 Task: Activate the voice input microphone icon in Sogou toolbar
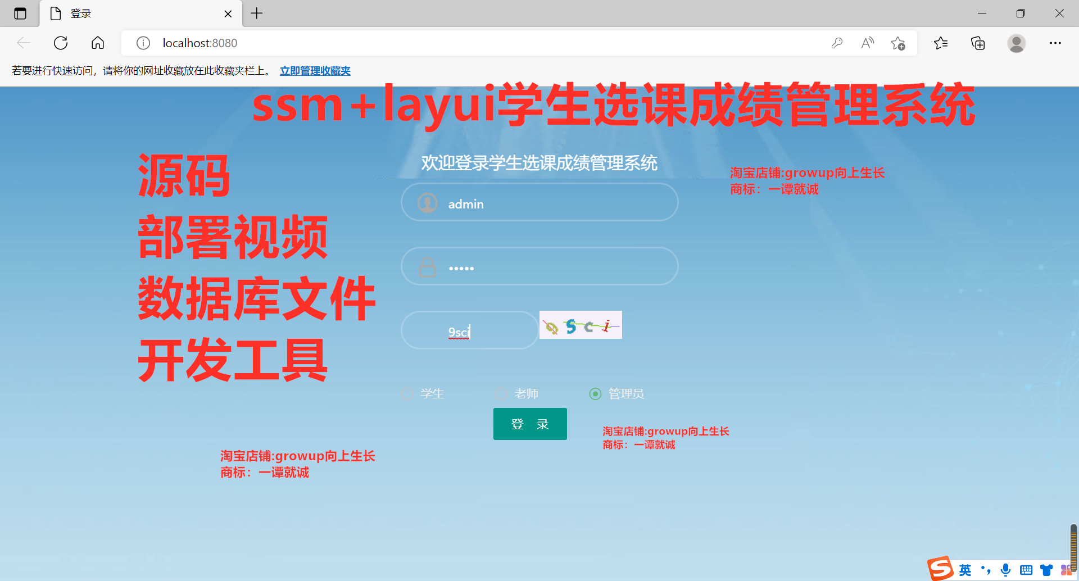tap(1005, 569)
